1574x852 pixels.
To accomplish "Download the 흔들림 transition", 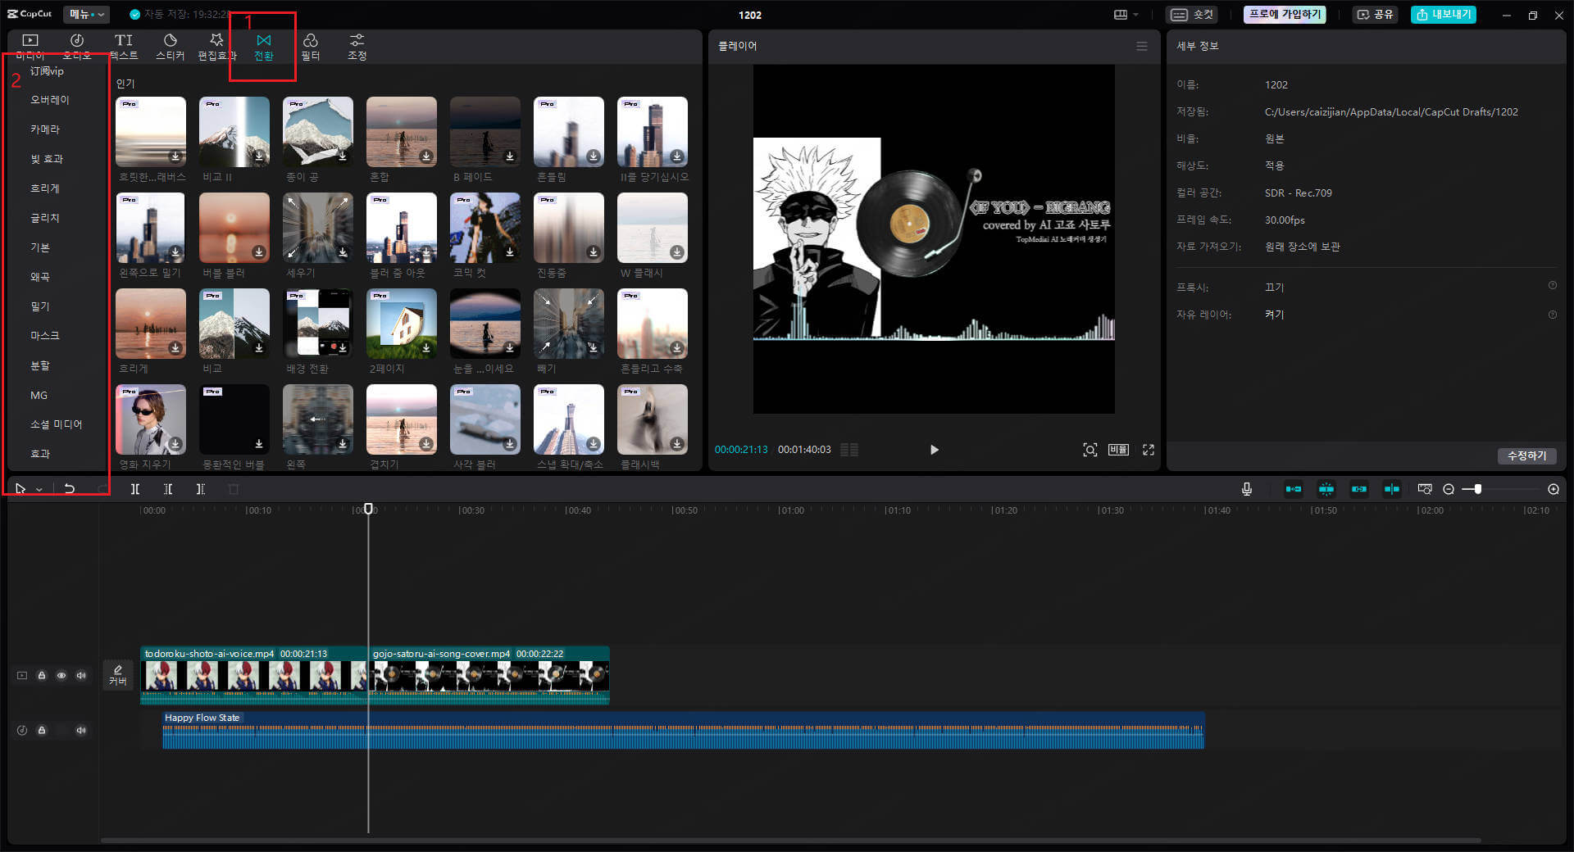I will 594,156.
